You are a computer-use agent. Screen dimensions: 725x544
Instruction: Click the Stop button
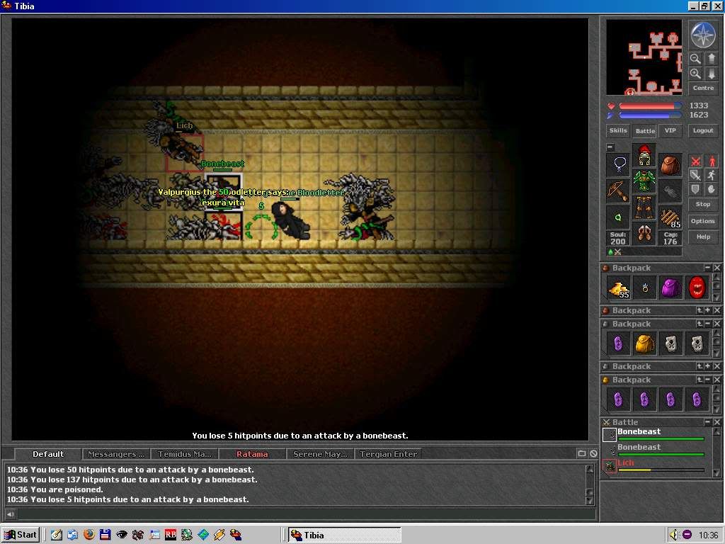[x=703, y=204]
